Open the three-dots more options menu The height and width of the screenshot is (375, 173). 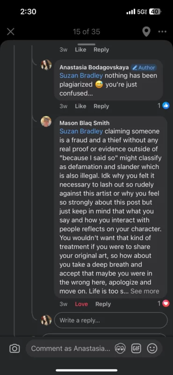tap(162, 31)
